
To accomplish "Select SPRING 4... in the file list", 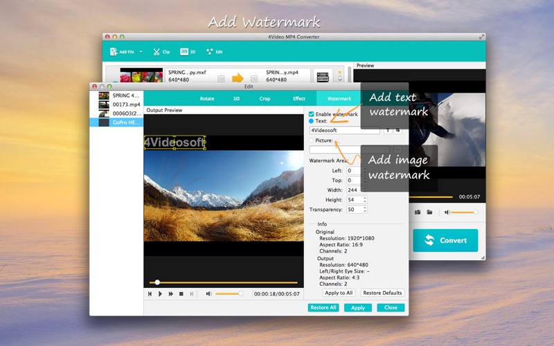I will coord(116,95).
